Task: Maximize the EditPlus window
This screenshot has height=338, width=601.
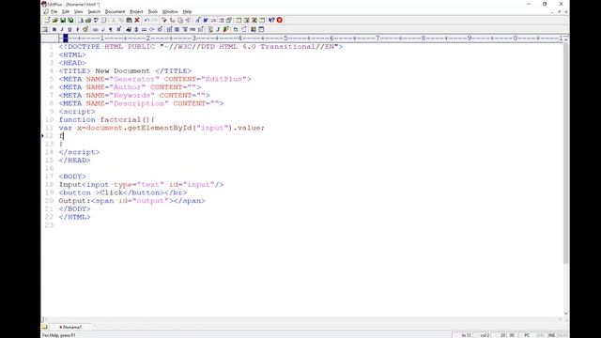Action: (x=545, y=4)
